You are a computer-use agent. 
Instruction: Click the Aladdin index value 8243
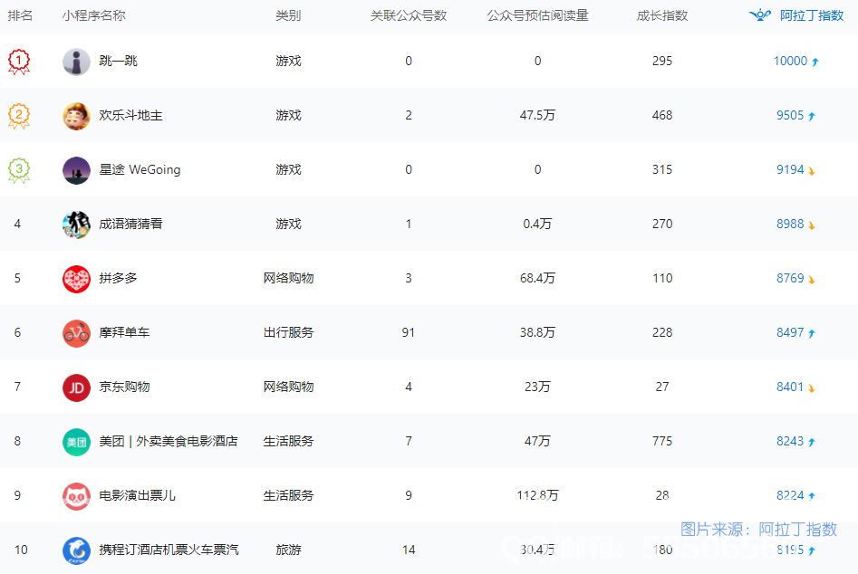tap(790, 441)
